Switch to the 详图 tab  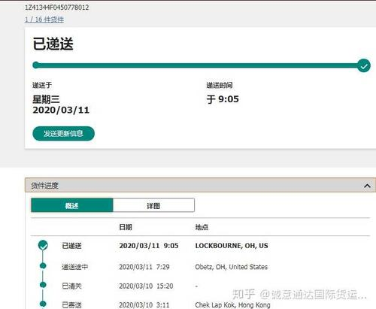[x=153, y=205]
